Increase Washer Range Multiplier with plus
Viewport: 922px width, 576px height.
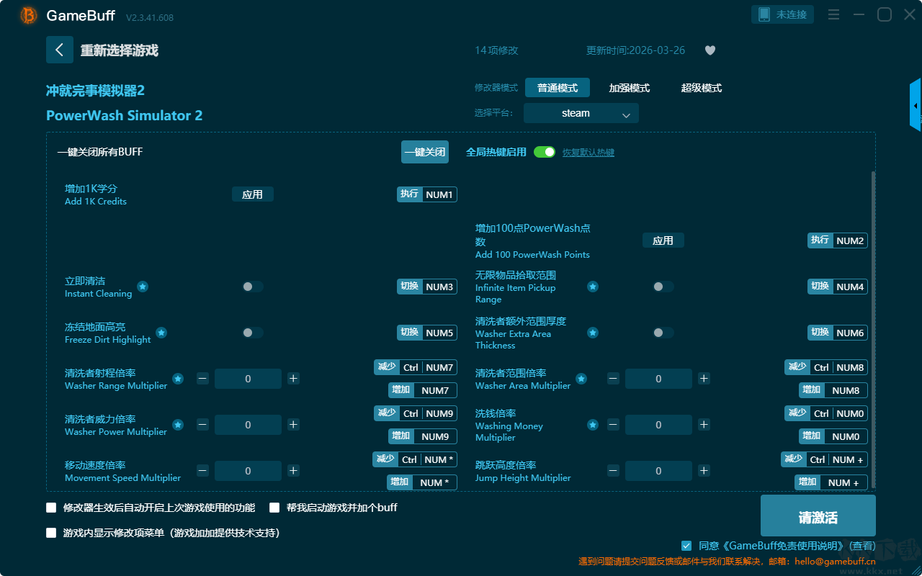[293, 379]
